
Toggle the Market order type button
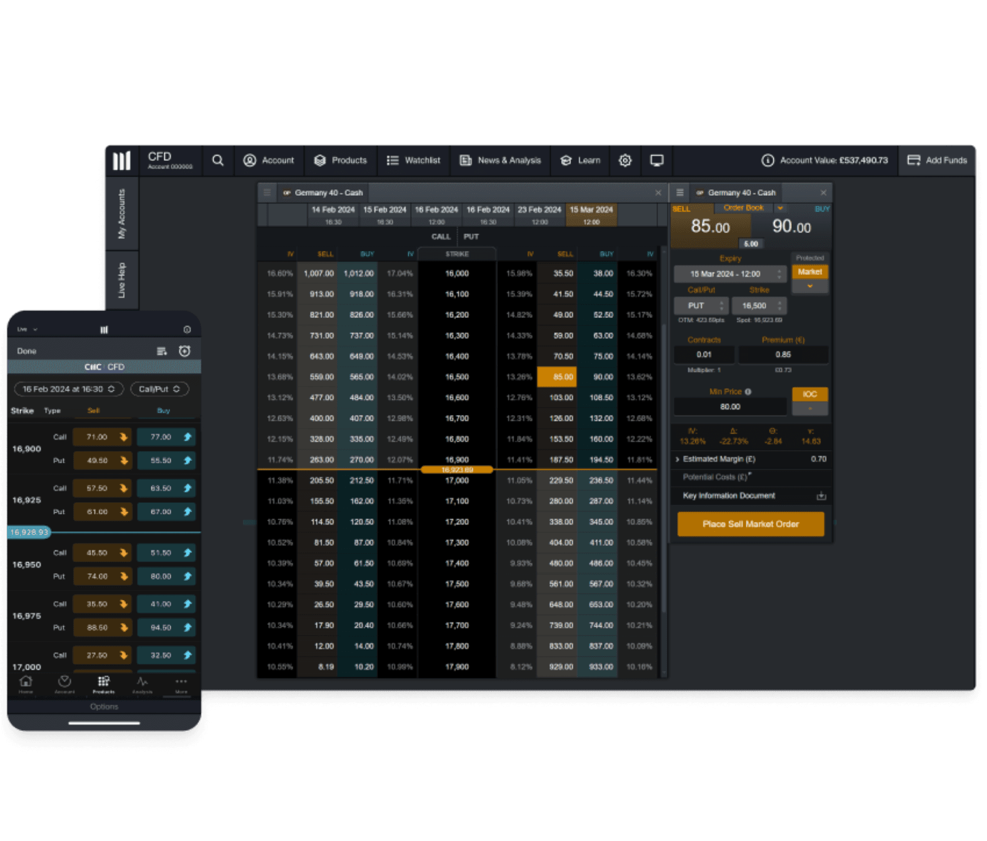pyautogui.click(x=810, y=271)
